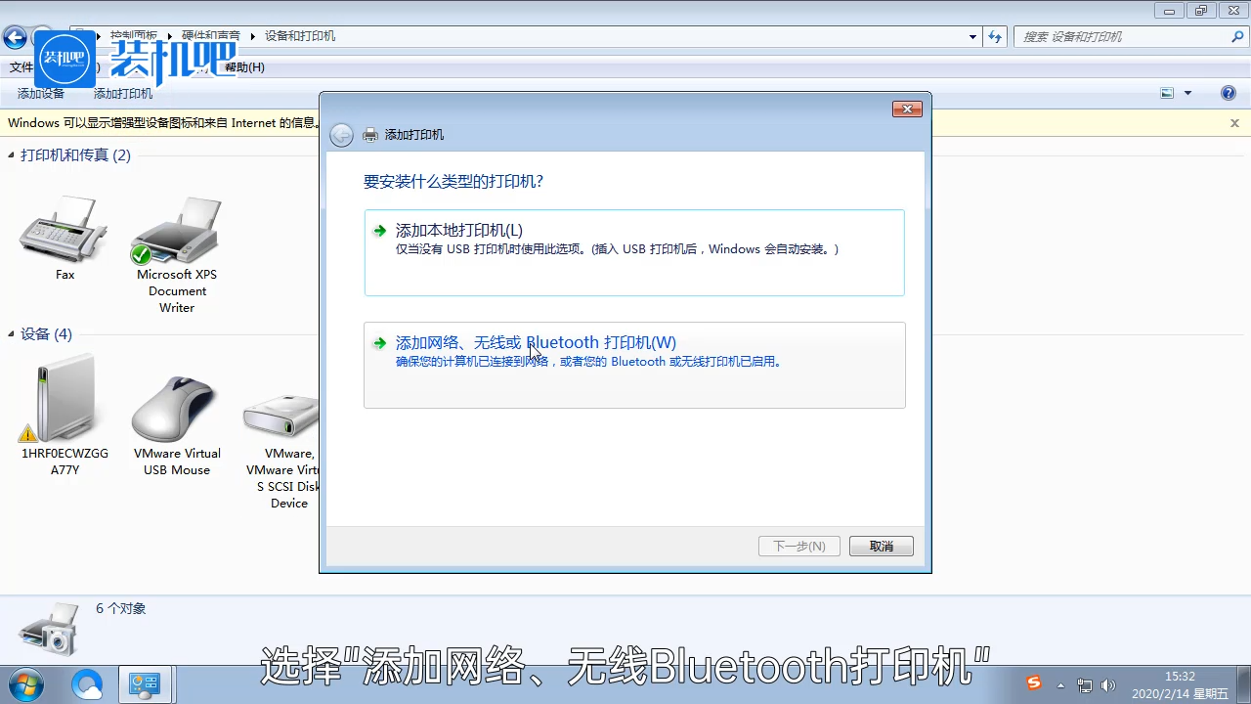
Task: Open Help via the question mark icon
Action: tap(1229, 92)
